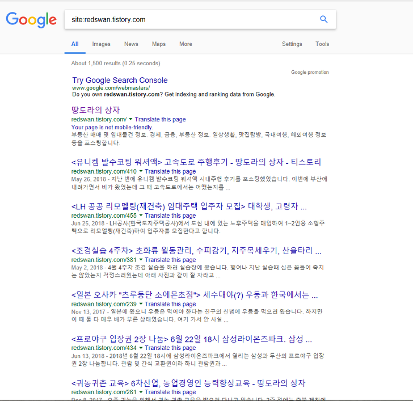Viewport: 413px width, 401px height.
Task: Switch to the Images tab
Action: coord(101,44)
